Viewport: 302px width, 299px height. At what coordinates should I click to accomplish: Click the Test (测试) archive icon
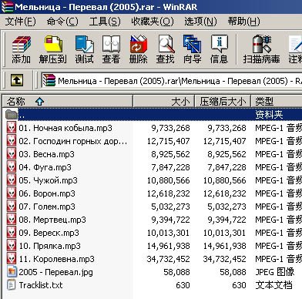coord(85,45)
